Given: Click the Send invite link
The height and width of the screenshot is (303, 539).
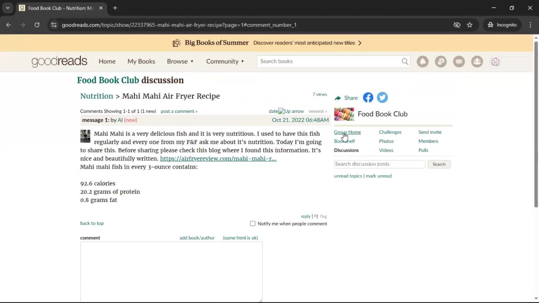Looking at the screenshot, I should point(430,132).
